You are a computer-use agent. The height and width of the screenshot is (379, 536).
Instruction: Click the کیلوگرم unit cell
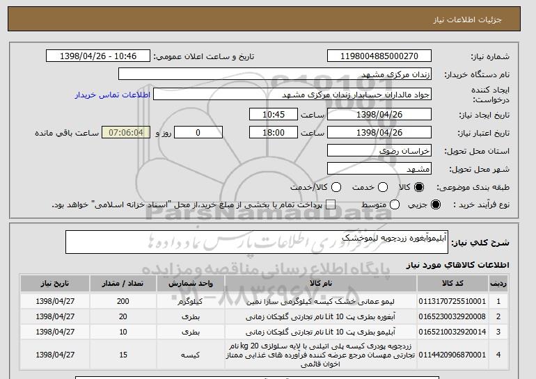point(191,302)
